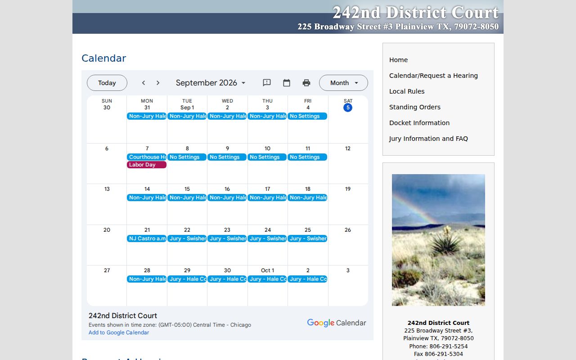This screenshot has height=360, width=576.
Task: Open Jury - Hale Co event on Oct 1
Action: 267,279
